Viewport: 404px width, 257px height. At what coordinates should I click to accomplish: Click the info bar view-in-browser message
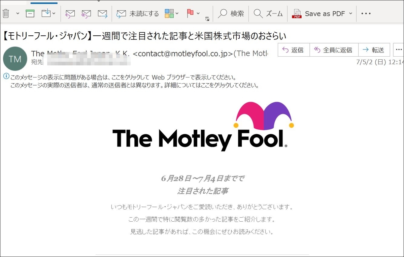point(123,77)
